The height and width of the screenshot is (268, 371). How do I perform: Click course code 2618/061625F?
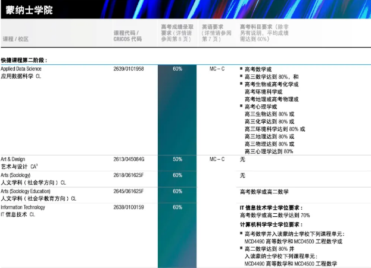tap(129, 176)
